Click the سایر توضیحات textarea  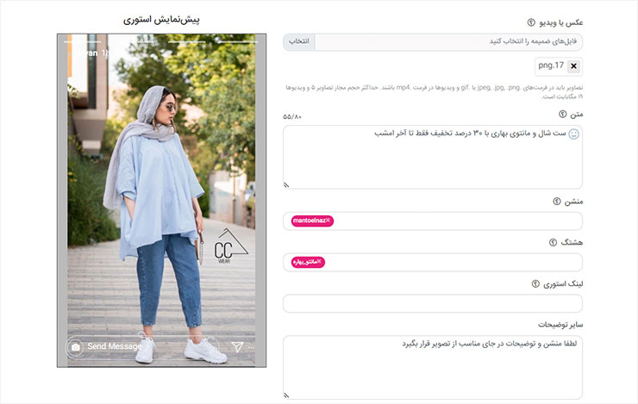(433, 368)
